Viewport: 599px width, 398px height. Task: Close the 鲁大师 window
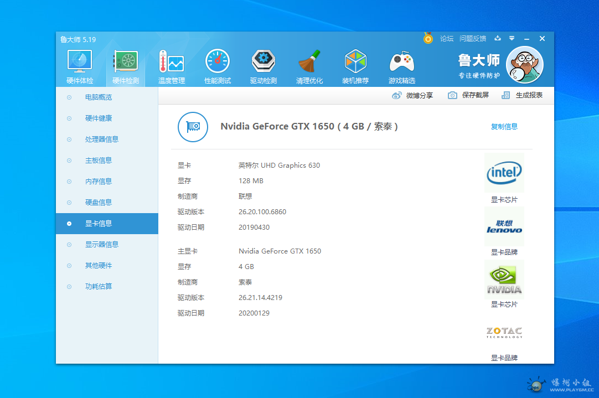click(542, 39)
